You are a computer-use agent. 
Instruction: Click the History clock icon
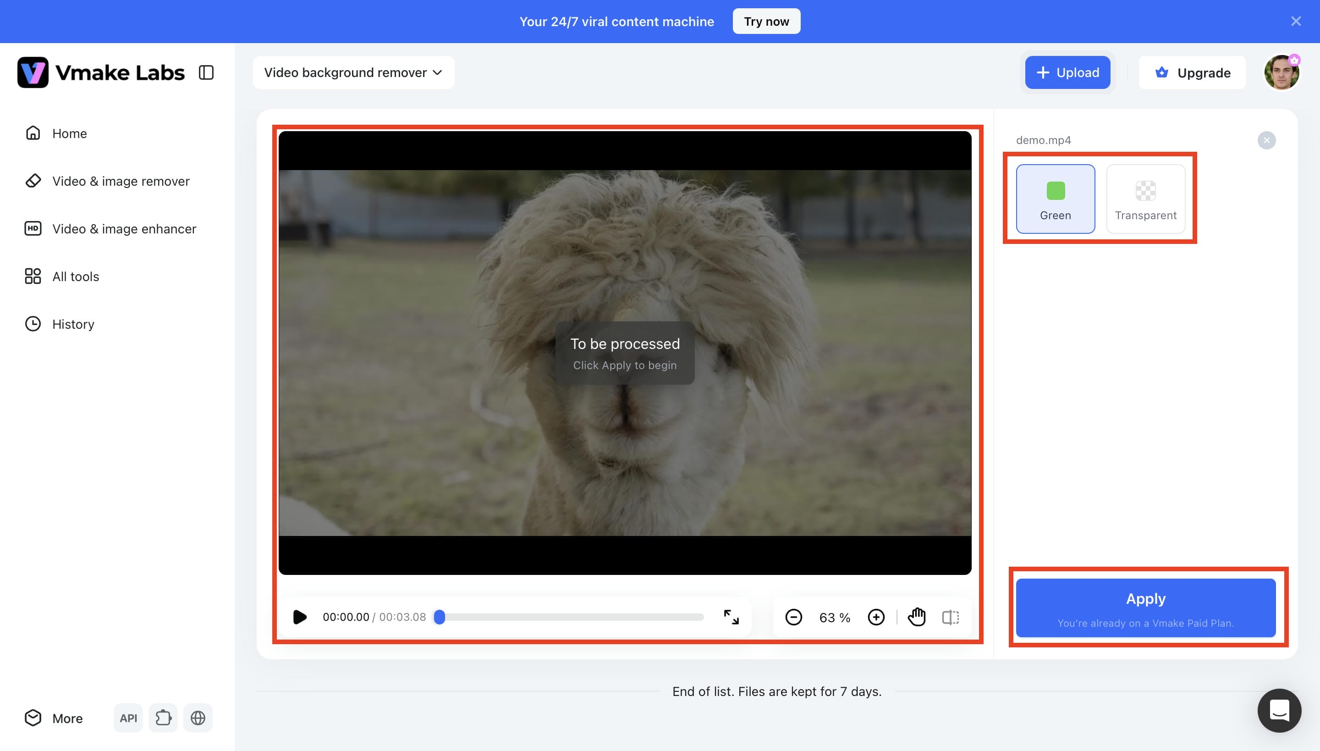click(33, 324)
